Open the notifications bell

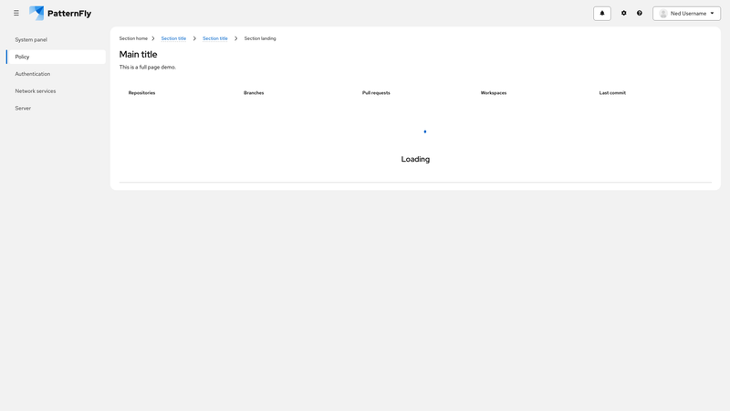click(602, 14)
